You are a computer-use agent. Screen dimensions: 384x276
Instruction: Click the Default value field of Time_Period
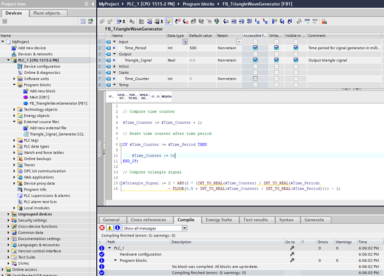click(x=200, y=48)
